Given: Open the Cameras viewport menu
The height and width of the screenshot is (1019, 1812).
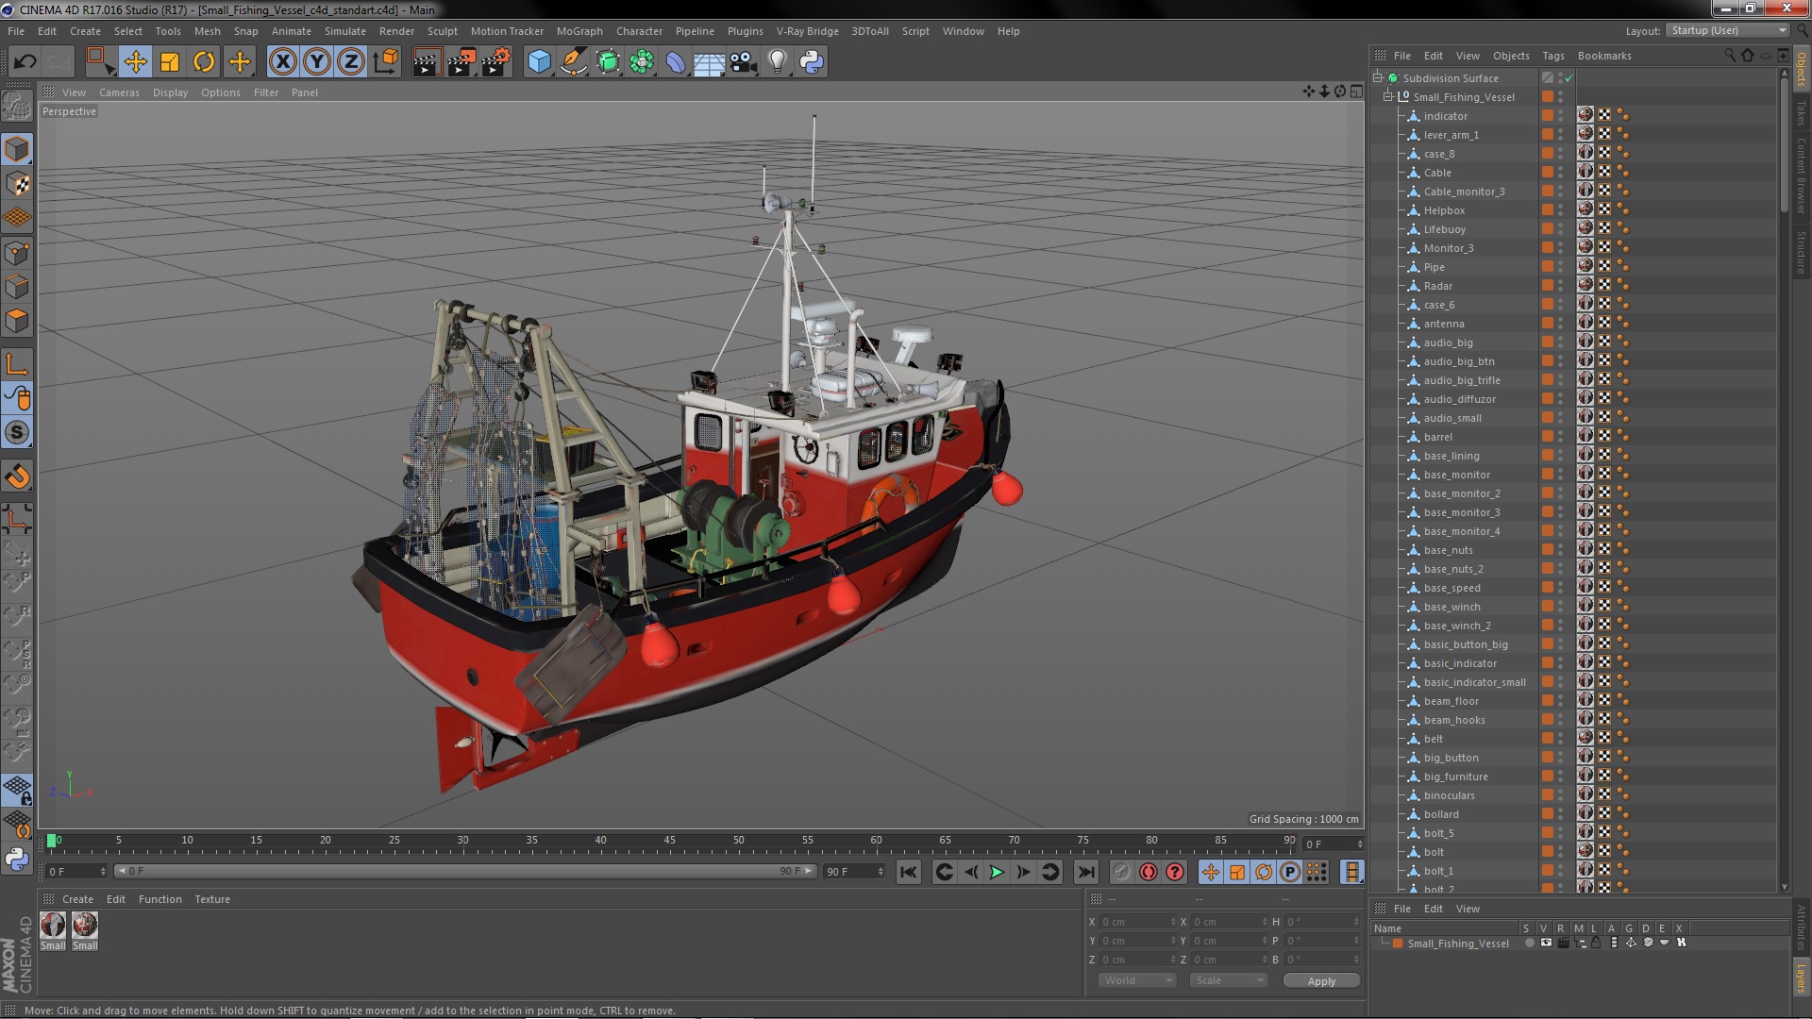Looking at the screenshot, I should [x=119, y=92].
